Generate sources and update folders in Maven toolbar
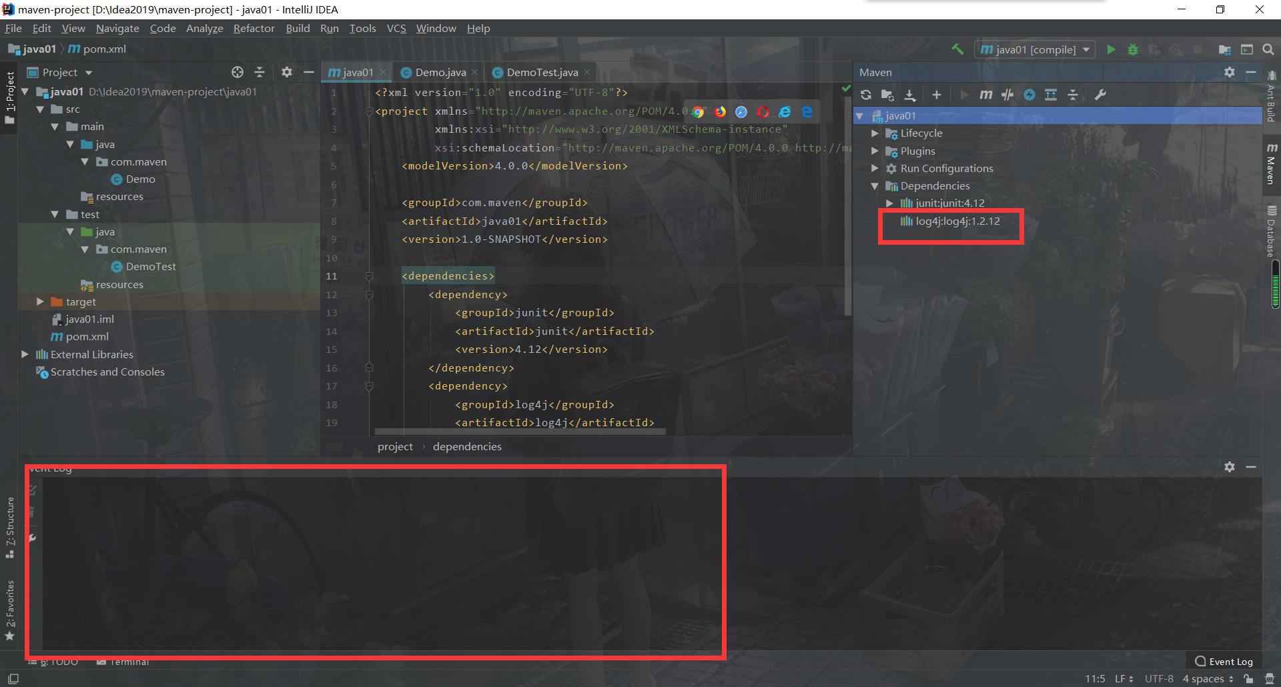 tap(887, 95)
